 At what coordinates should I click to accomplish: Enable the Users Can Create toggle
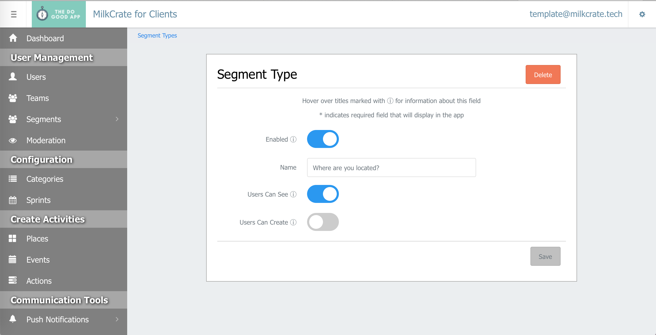[323, 222]
